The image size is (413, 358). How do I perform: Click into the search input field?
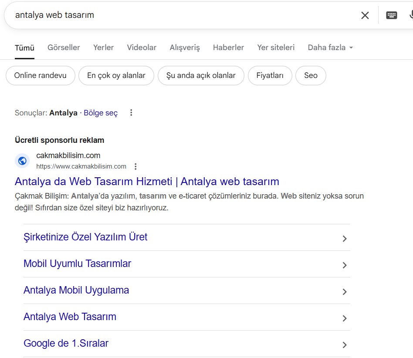[x=174, y=15]
